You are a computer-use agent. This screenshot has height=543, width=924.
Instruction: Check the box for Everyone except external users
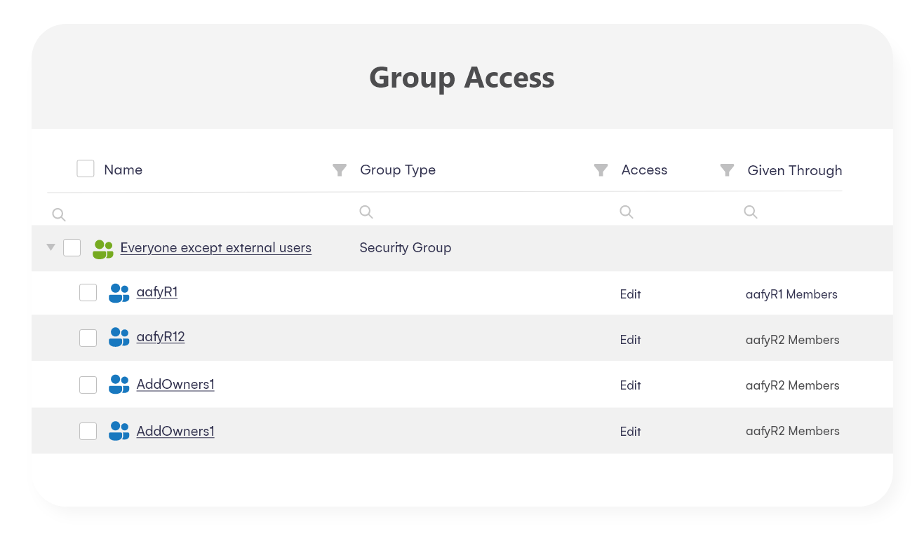pyautogui.click(x=72, y=247)
